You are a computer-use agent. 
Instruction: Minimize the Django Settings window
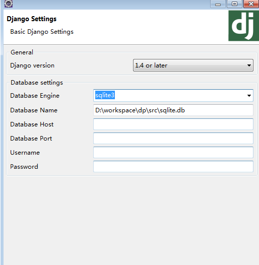click(218, 4)
